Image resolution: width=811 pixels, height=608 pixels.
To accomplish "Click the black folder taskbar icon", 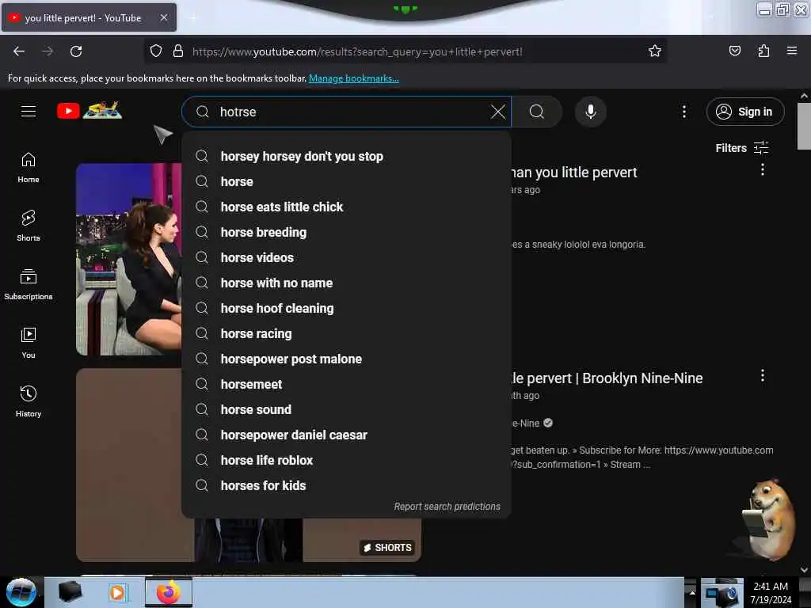I will tap(70, 592).
